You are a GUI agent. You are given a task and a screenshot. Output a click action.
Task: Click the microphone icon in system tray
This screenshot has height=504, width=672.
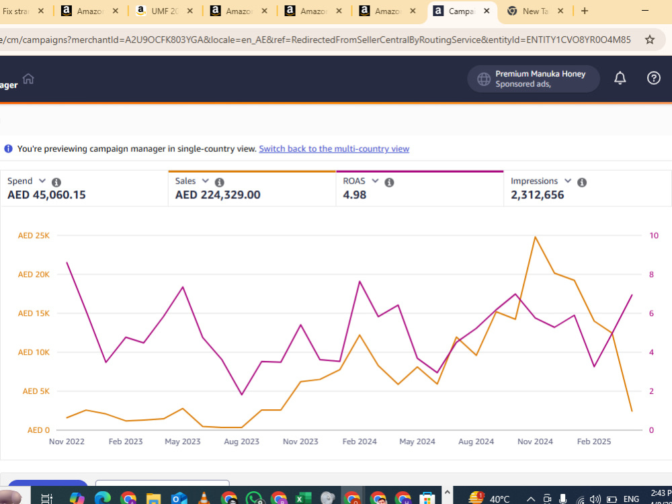[x=562, y=499]
